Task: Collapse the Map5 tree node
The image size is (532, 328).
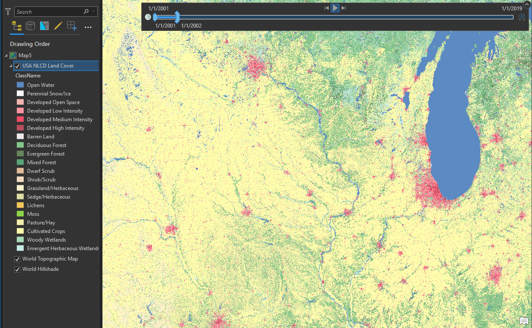Action: pos(6,55)
